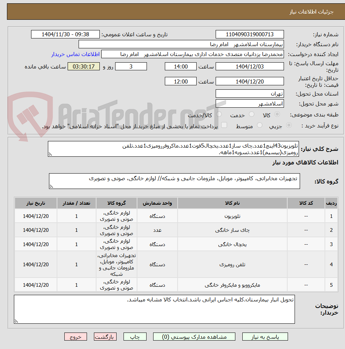Click the validity time 12:00 field
Viewport: 345px width, 349px height.
[181, 81]
